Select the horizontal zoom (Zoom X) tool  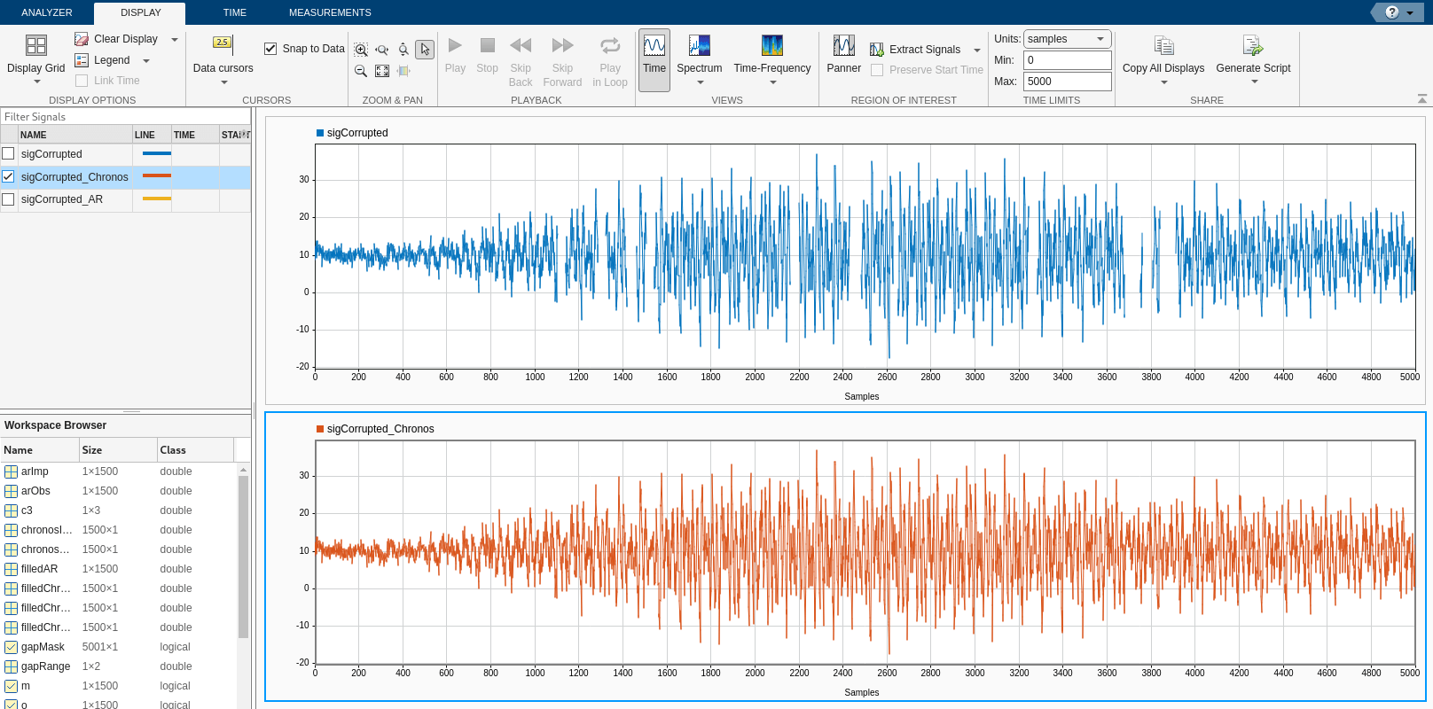pyautogui.click(x=382, y=50)
